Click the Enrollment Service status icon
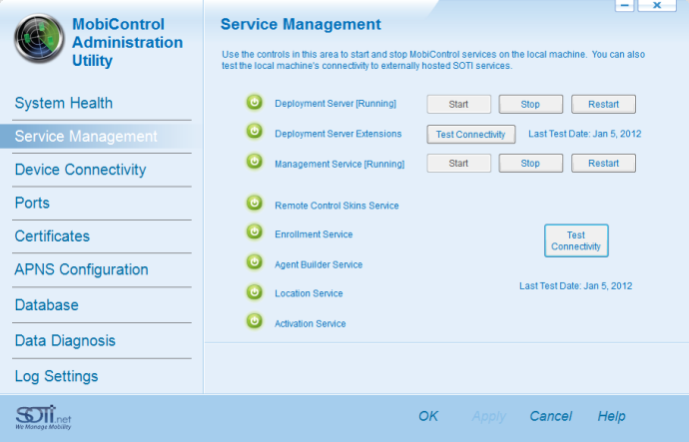The height and width of the screenshot is (442, 689). (254, 233)
